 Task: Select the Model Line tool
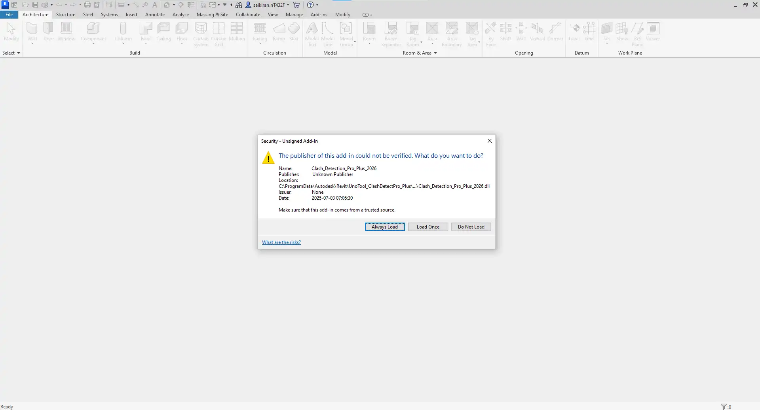pyautogui.click(x=328, y=34)
